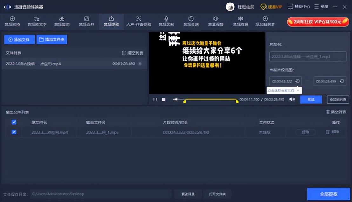This screenshot has height=202, width=352.
Task: Clear the output file list
Action: click(x=336, y=112)
